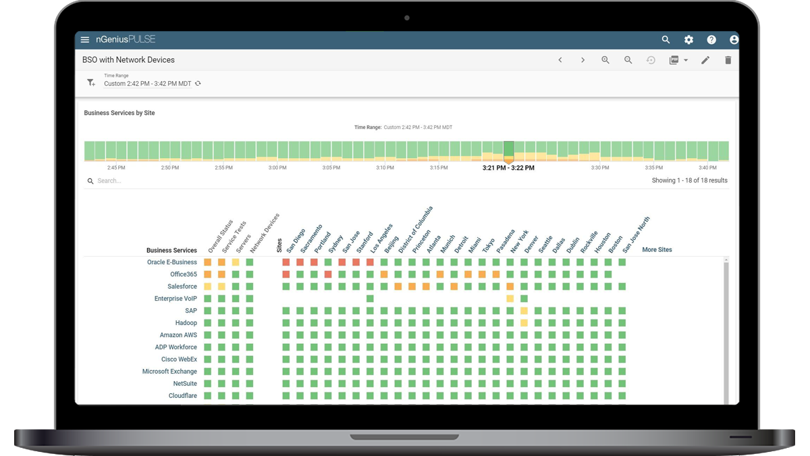Image resolution: width=810 pixels, height=456 pixels.
Task: Export the dashboard with the PDF icon
Action: click(x=674, y=60)
